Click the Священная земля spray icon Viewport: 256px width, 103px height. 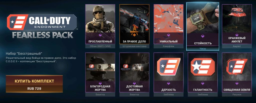point(237,67)
